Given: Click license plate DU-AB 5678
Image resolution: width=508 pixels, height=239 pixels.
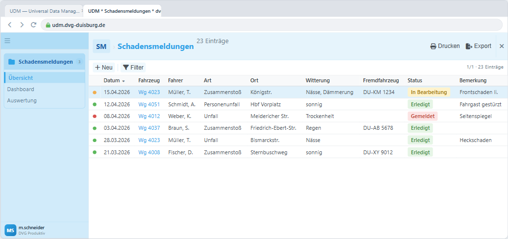Looking at the screenshot, I should (x=378, y=128).
